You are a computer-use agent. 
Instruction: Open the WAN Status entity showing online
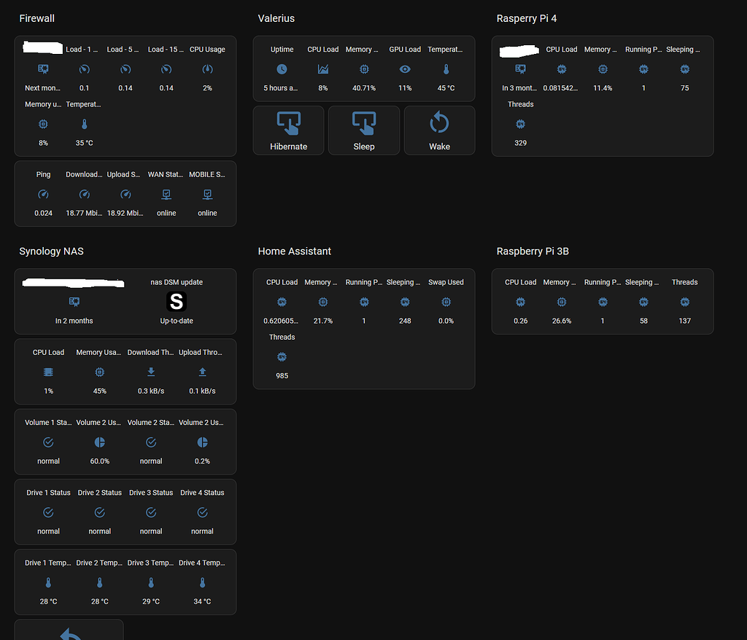pos(165,194)
